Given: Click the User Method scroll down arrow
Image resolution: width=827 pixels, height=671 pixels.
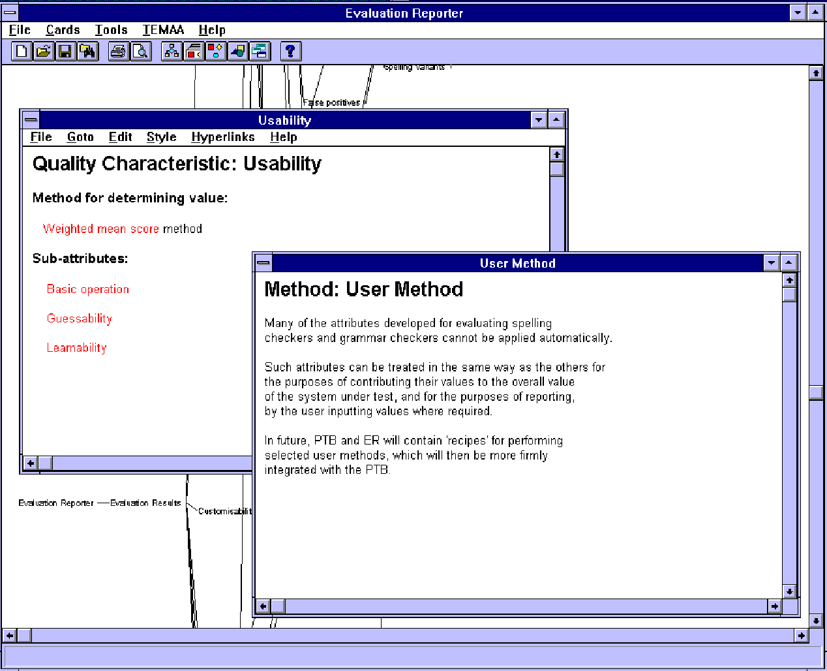Looking at the screenshot, I should [x=790, y=592].
